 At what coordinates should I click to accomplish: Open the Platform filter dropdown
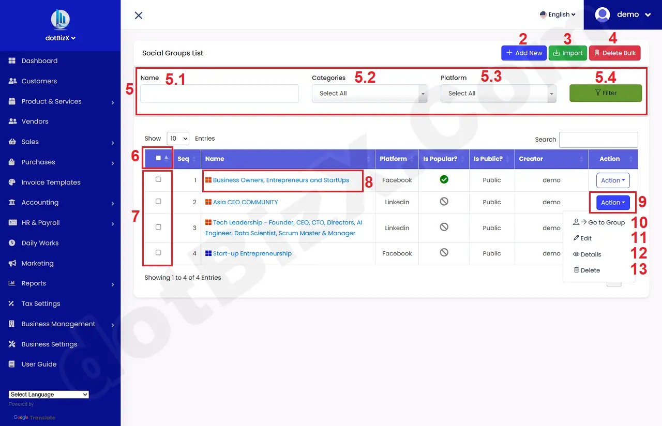[x=498, y=94]
